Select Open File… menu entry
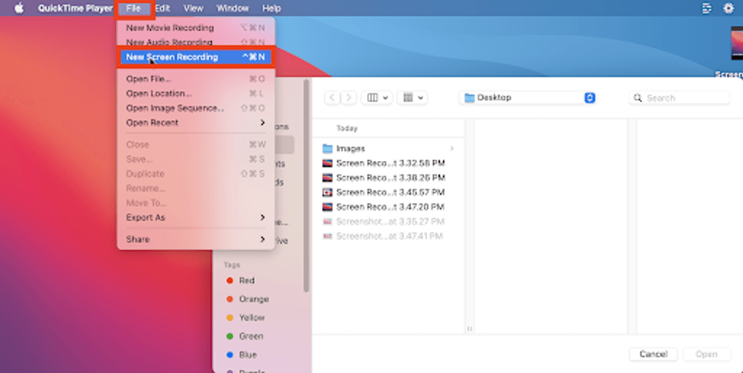 pyautogui.click(x=149, y=79)
